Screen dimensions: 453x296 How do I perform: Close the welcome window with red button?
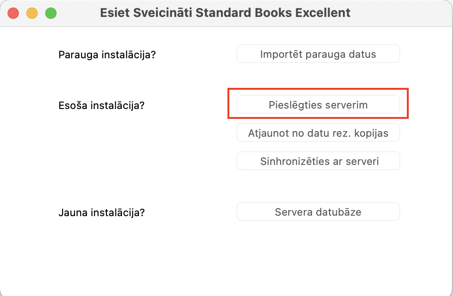point(13,13)
